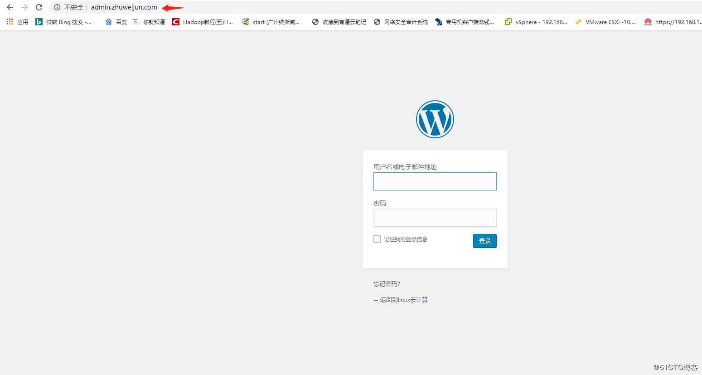Focus the 用户名或电子邮件地址 input field
This screenshot has width=702, height=375.
(x=435, y=181)
